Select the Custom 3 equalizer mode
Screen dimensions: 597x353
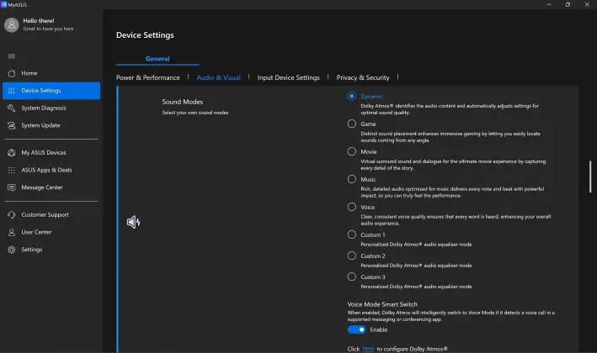pos(351,277)
